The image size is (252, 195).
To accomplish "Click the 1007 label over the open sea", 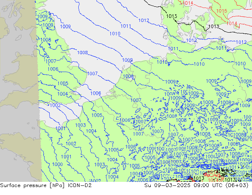I will pyautogui.click(x=92, y=74).
